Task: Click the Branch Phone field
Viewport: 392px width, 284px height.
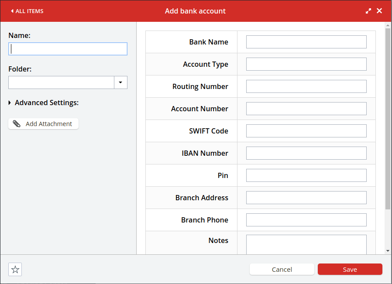Action: pos(306,220)
